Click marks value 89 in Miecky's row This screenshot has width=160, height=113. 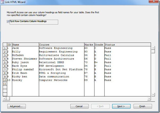[x=89, y=80]
